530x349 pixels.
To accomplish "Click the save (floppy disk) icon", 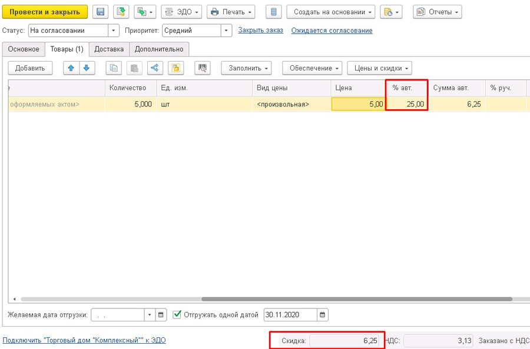I will pyautogui.click(x=100, y=12).
